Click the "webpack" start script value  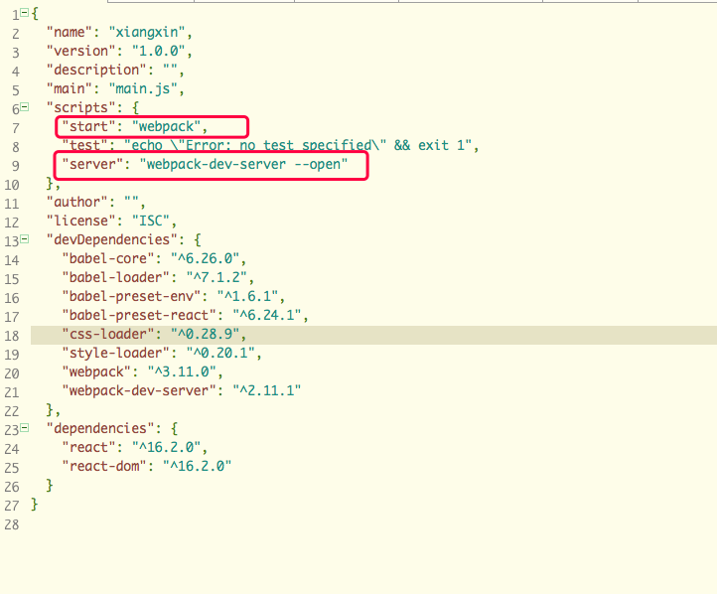tap(166, 127)
